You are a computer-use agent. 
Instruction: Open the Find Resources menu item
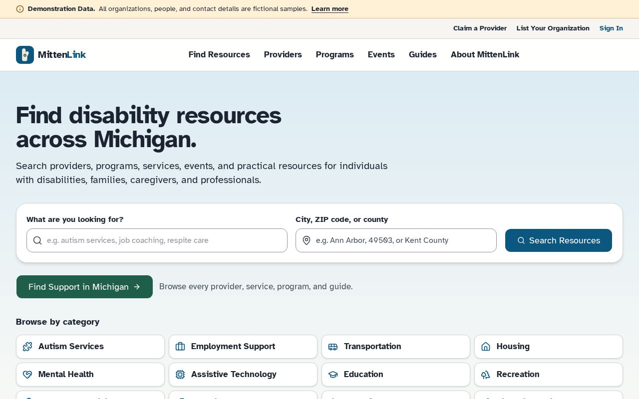click(219, 55)
